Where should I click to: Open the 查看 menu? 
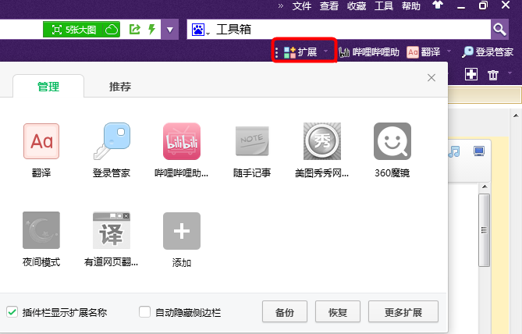point(329,6)
